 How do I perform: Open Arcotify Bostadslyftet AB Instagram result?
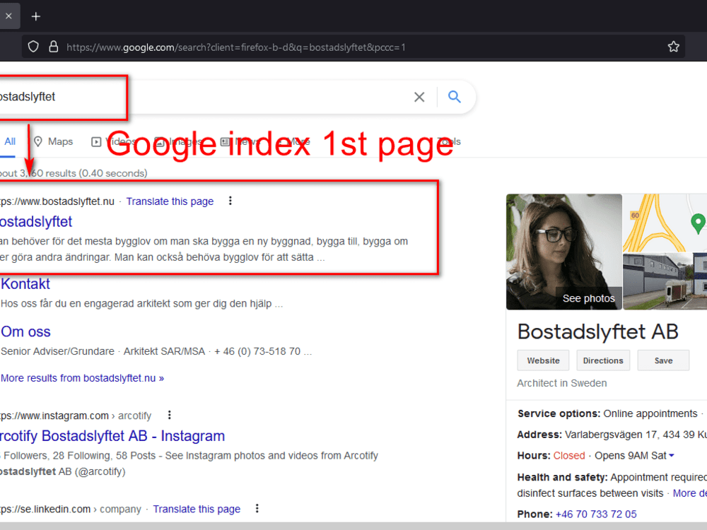tap(112, 436)
